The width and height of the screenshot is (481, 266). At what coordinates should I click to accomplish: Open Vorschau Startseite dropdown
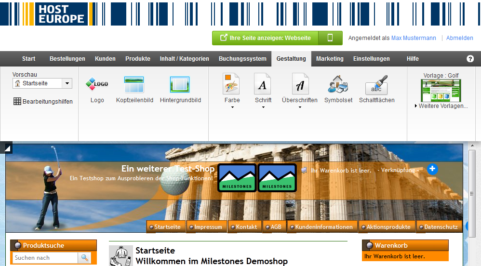pyautogui.click(x=42, y=83)
